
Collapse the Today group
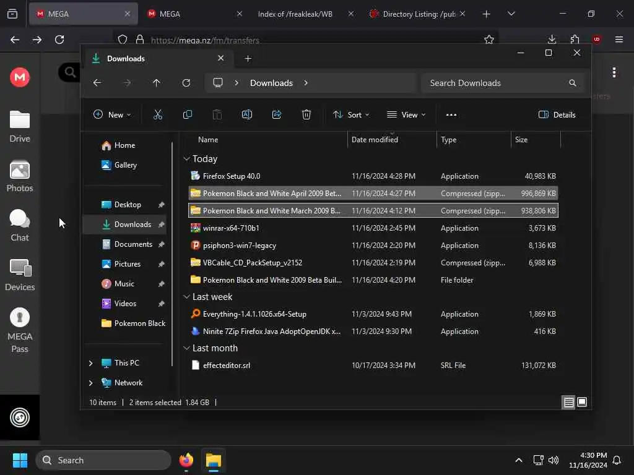[x=186, y=159]
